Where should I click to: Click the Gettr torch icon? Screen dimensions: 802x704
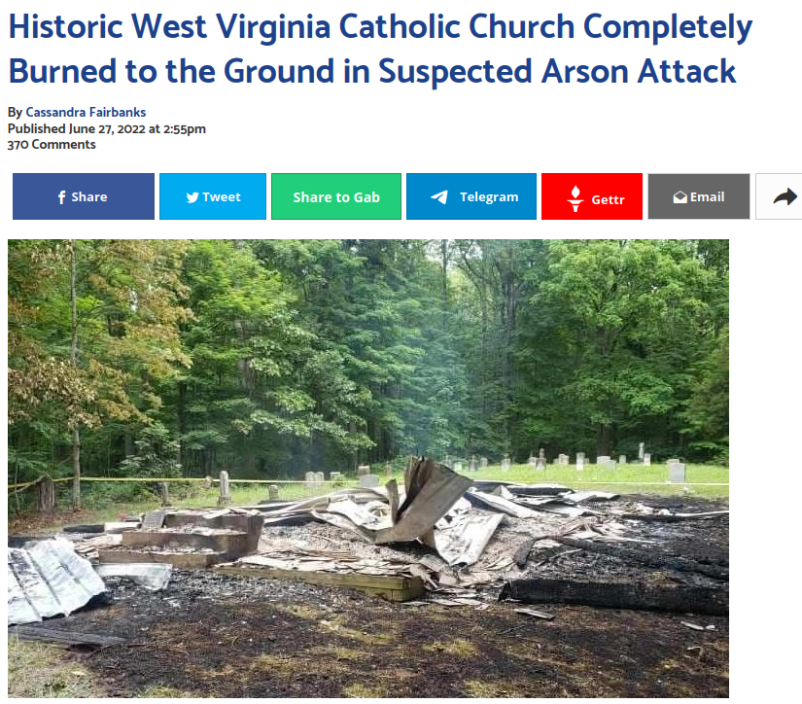[x=575, y=198]
